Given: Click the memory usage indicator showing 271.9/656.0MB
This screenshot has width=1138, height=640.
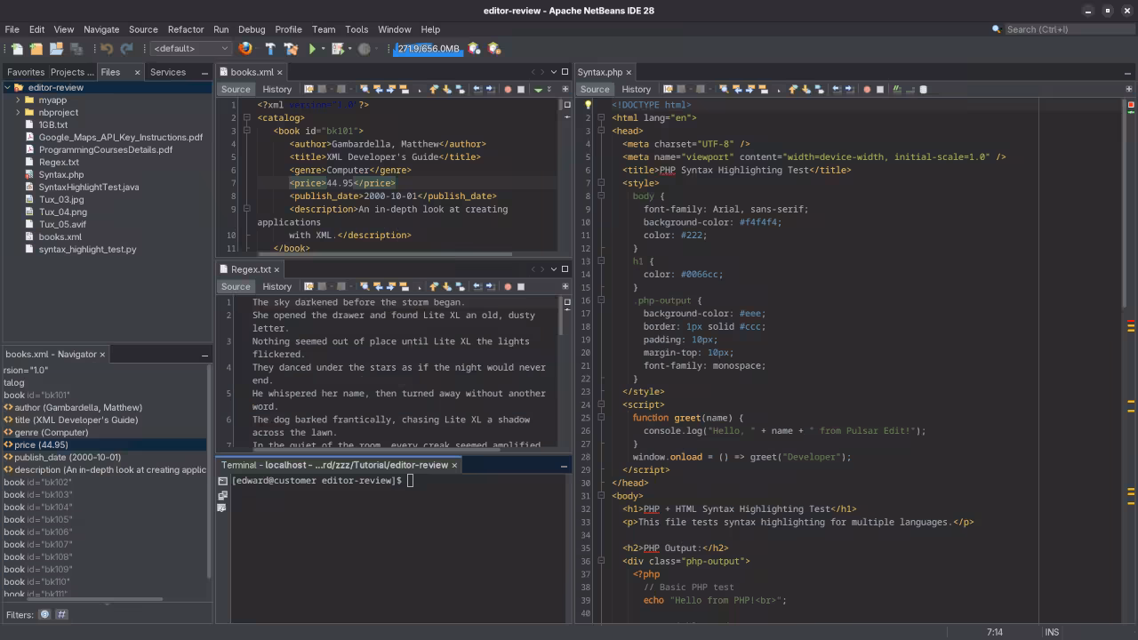Looking at the screenshot, I should tap(429, 49).
